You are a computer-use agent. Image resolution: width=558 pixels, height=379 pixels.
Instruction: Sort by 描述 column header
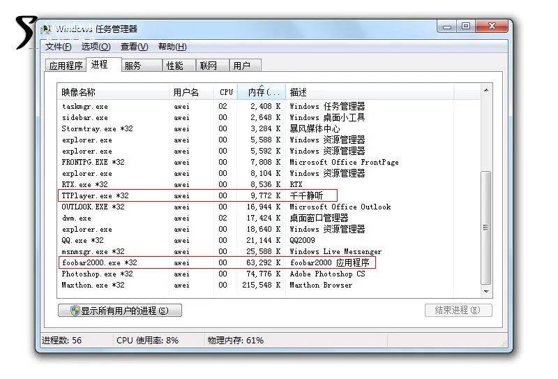click(370, 92)
